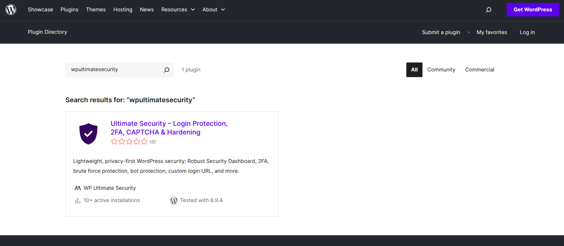Select the Commercial filter tab
Viewport: 564px width, 246px height.
(x=480, y=70)
